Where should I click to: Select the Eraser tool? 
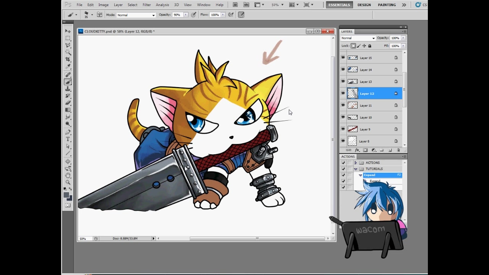click(68, 103)
